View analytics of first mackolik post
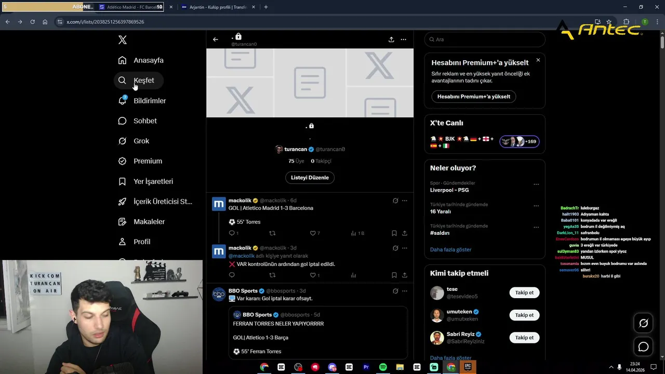665x374 pixels. (357, 233)
